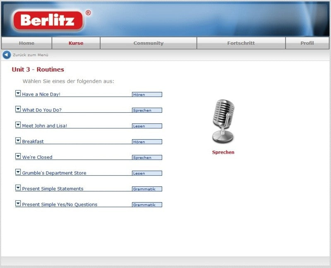Click Grammatik tag beside 'Present Simple Statements'
This screenshot has width=331, height=268.
point(147,189)
